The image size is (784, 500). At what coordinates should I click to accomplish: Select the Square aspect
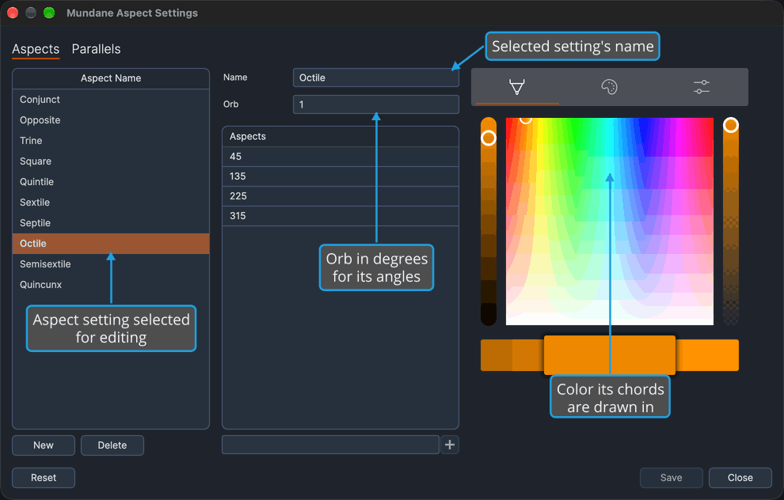111,161
